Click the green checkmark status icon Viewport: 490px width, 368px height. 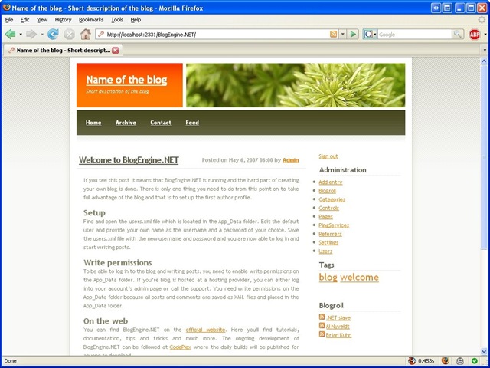click(x=475, y=361)
